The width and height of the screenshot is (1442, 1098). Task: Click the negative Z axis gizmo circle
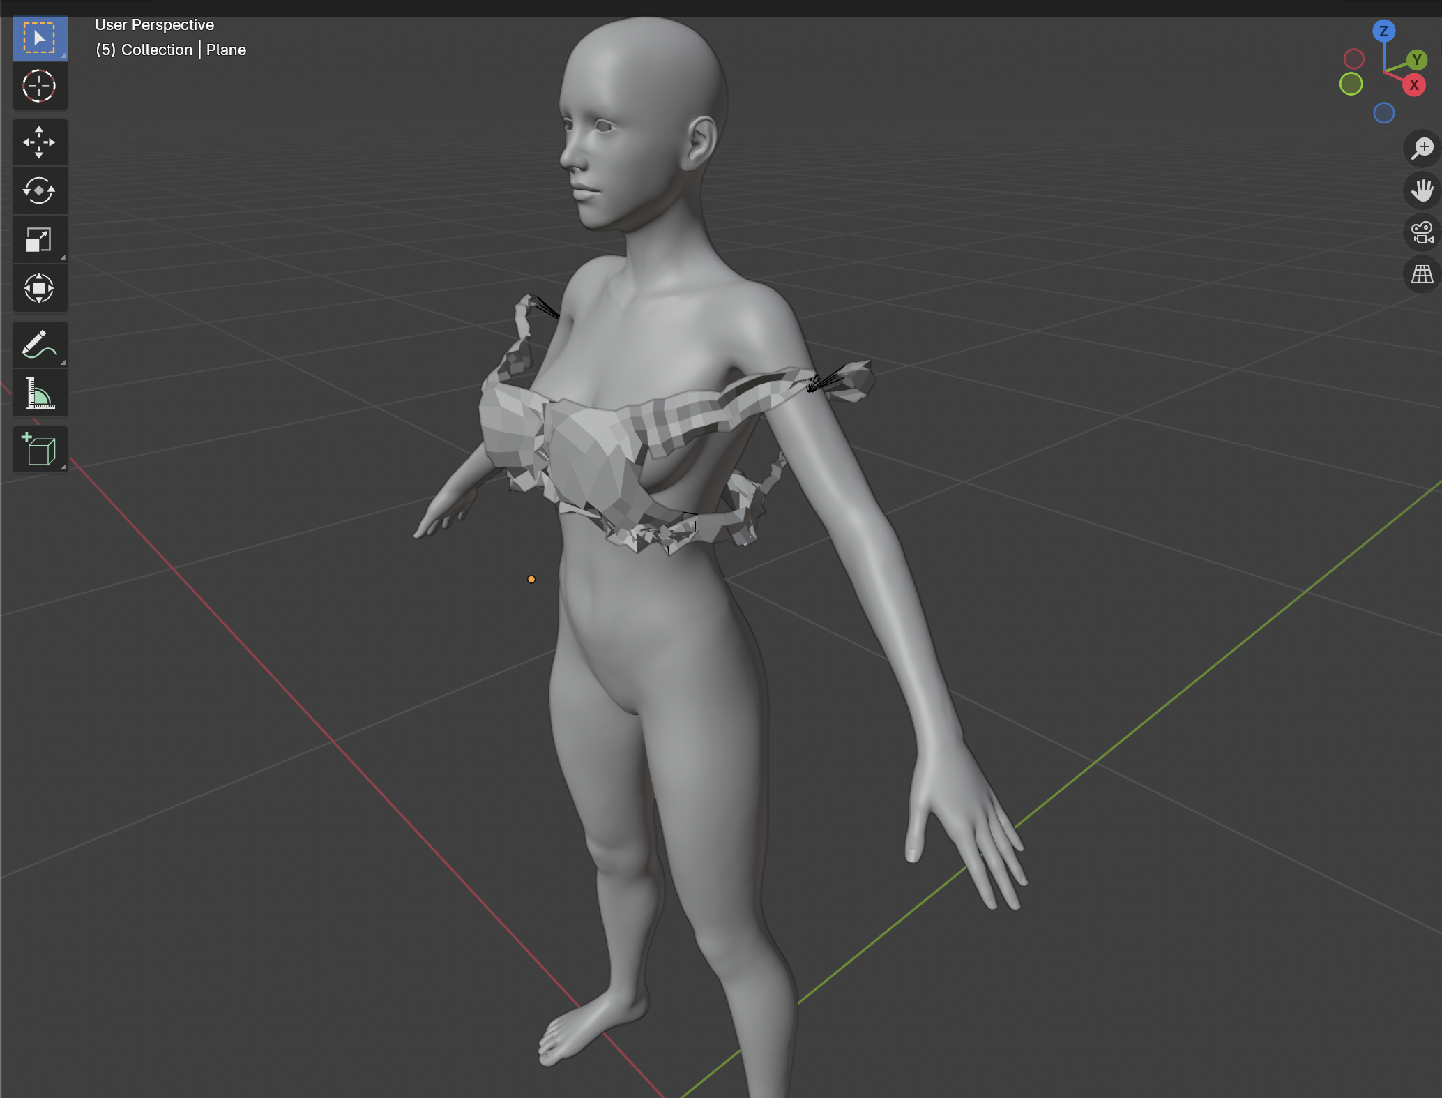(x=1383, y=113)
